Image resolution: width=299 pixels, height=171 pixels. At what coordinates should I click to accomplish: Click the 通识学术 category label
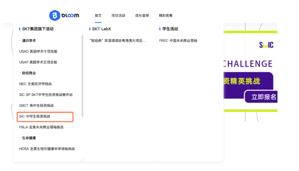point(29,40)
